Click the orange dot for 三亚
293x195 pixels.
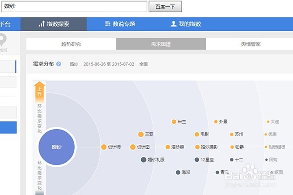[141, 135]
